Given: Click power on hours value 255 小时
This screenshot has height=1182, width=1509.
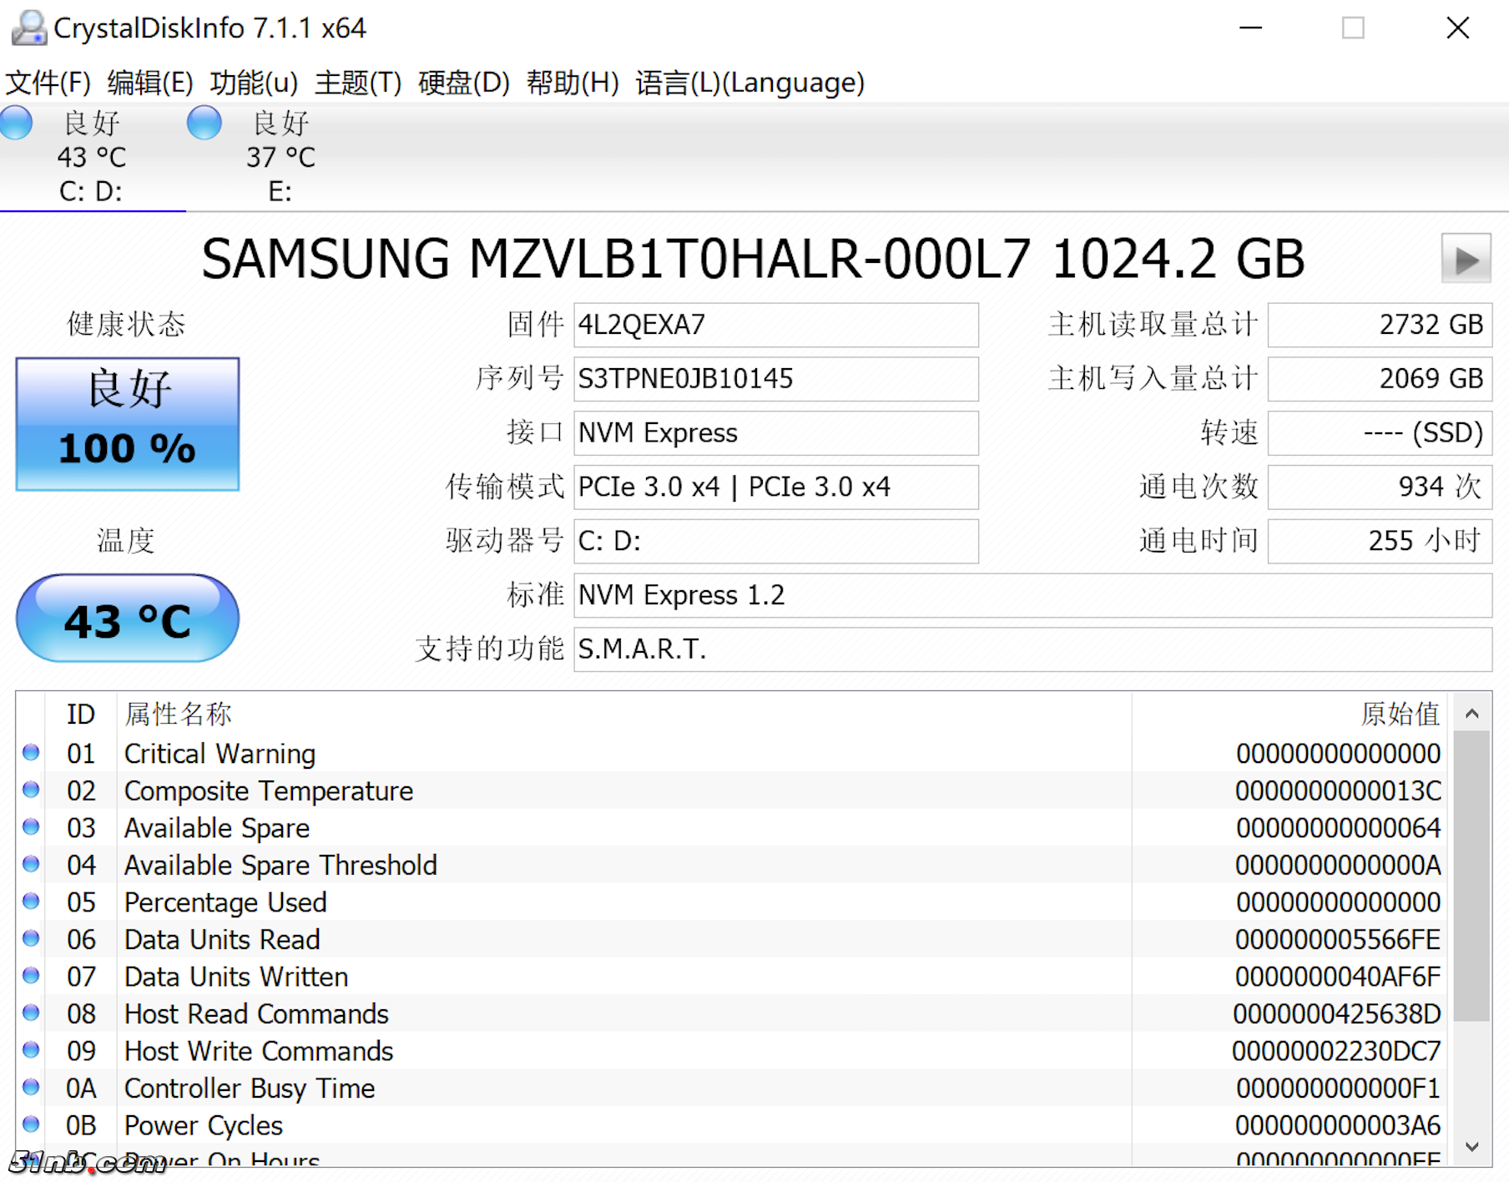Looking at the screenshot, I should (x=1380, y=541).
